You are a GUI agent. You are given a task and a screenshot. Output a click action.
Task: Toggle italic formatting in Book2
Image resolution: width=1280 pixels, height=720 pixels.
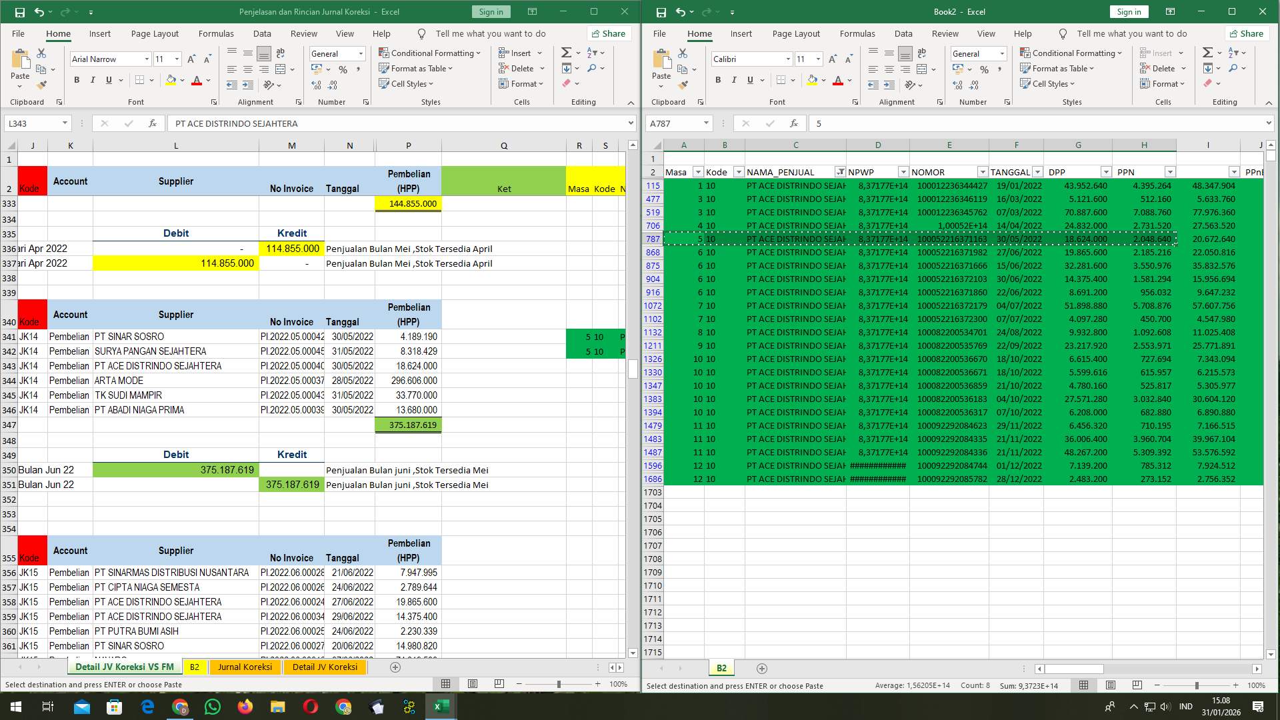pos(734,80)
